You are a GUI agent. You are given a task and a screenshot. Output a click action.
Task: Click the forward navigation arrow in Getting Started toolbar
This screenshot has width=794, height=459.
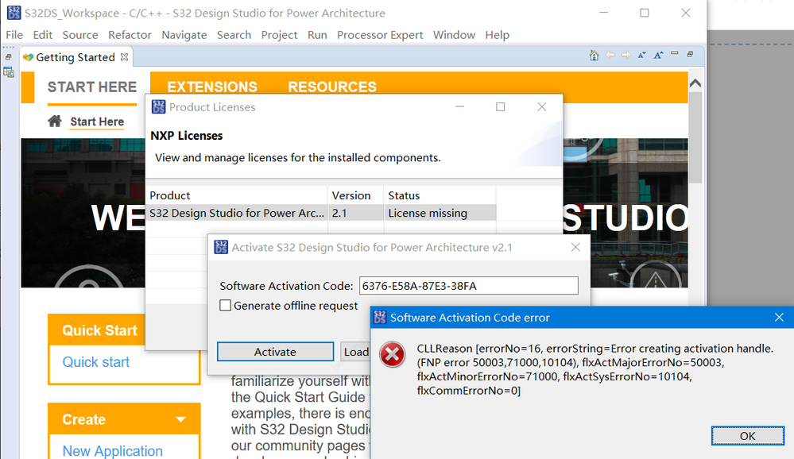coord(626,55)
